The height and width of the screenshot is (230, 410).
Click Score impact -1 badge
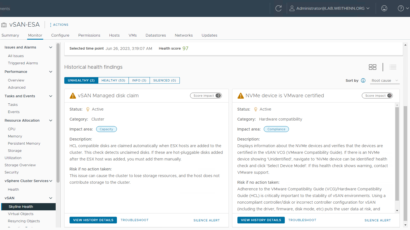coord(377,96)
